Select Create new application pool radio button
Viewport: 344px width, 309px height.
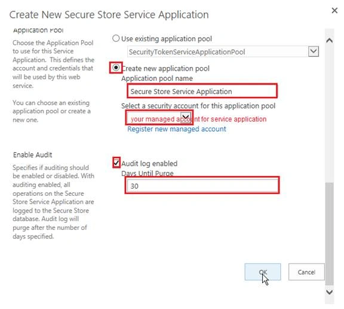[116, 67]
